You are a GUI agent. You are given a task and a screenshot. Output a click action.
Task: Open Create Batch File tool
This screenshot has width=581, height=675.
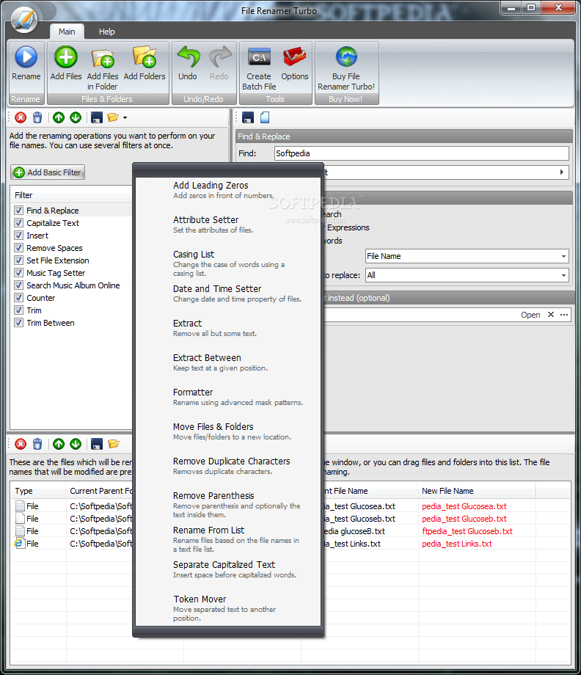click(259, 57)
